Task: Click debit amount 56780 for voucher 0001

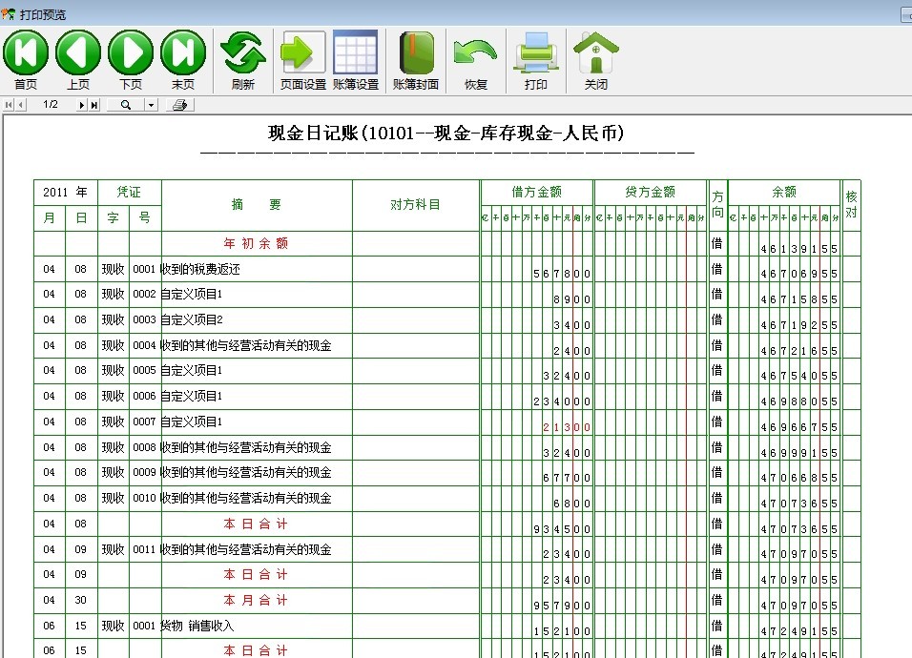Action: (562, 274)
